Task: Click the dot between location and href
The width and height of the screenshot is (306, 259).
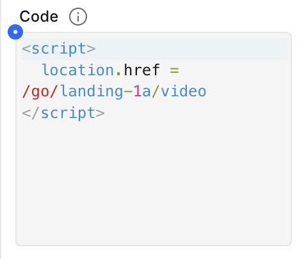Action: [x=118, y=73]
